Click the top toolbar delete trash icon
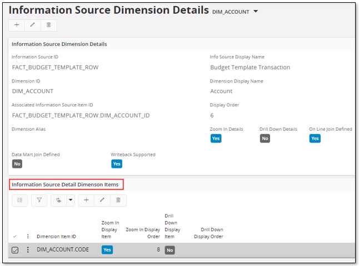359x266 pixels. pos(48,25)
